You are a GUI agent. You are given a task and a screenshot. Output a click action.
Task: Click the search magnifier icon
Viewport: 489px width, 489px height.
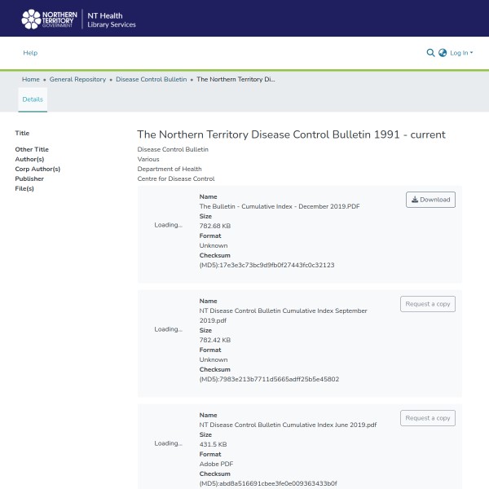430,53
